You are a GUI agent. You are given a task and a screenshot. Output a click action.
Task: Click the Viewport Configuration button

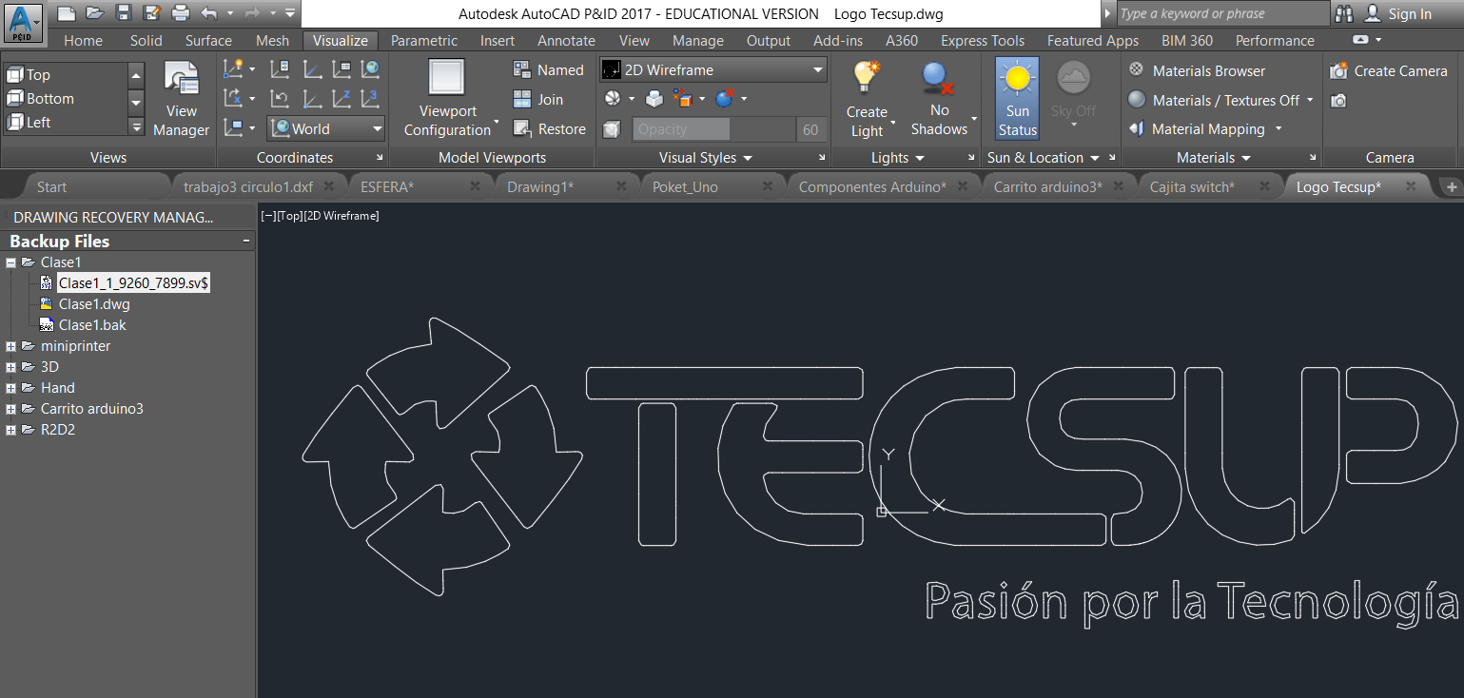[447, 99]
